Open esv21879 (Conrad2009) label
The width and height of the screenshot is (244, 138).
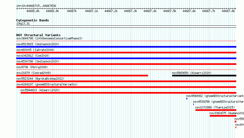(x=34, y=73)
